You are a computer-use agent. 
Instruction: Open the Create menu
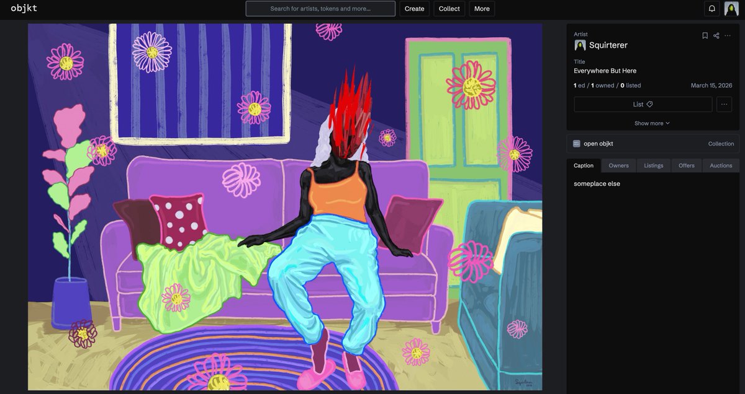click(414, 9)
